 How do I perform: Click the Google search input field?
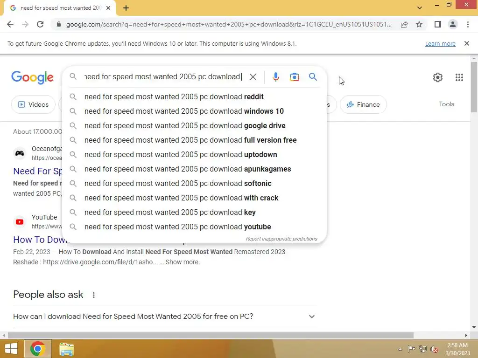(x=162, y=77)
